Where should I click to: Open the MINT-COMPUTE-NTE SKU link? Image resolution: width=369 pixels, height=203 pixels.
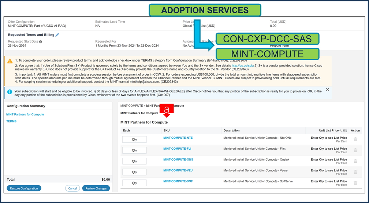coord(178,138)
